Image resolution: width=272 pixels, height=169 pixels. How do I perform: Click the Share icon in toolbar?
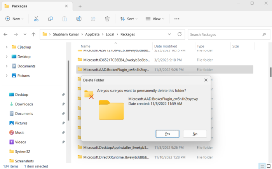[x=93, y=19]
